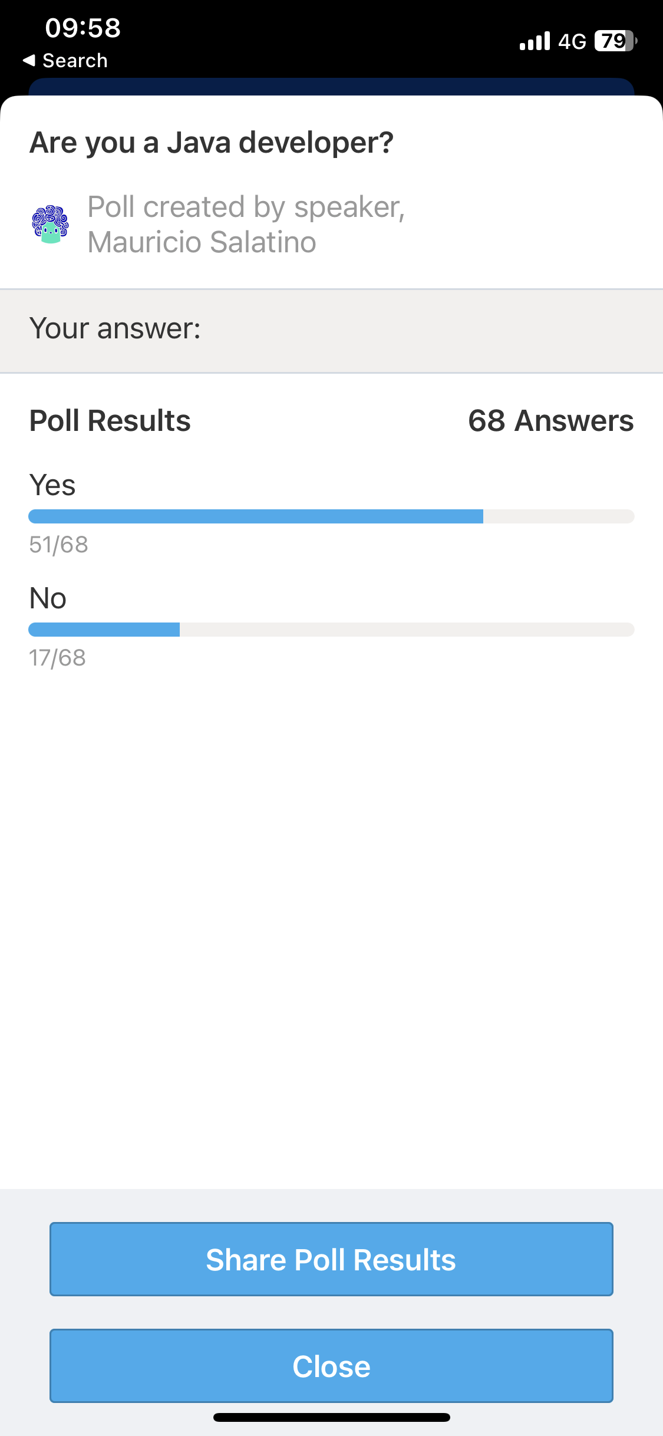Tap the No answer label
Screen dimensions: 663x1436
48,598
